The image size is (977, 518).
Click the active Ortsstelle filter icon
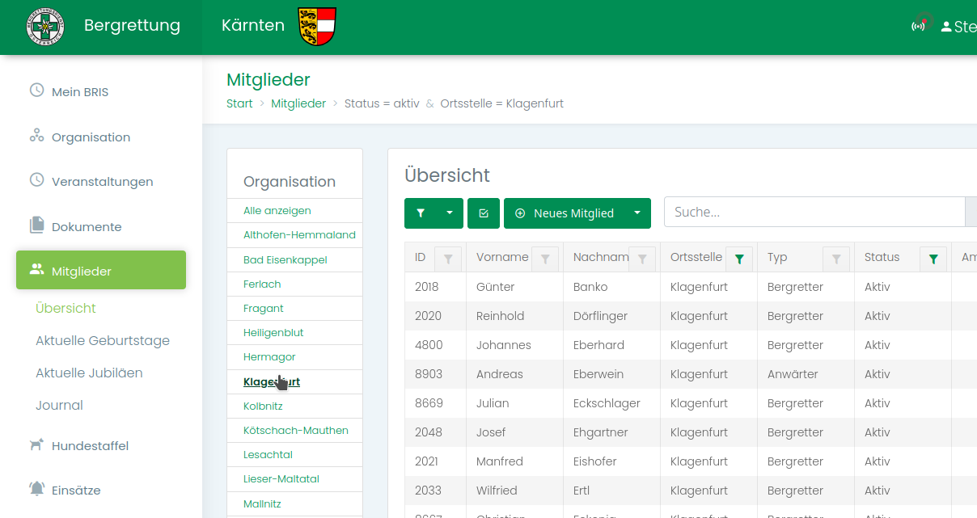(739, 259)
